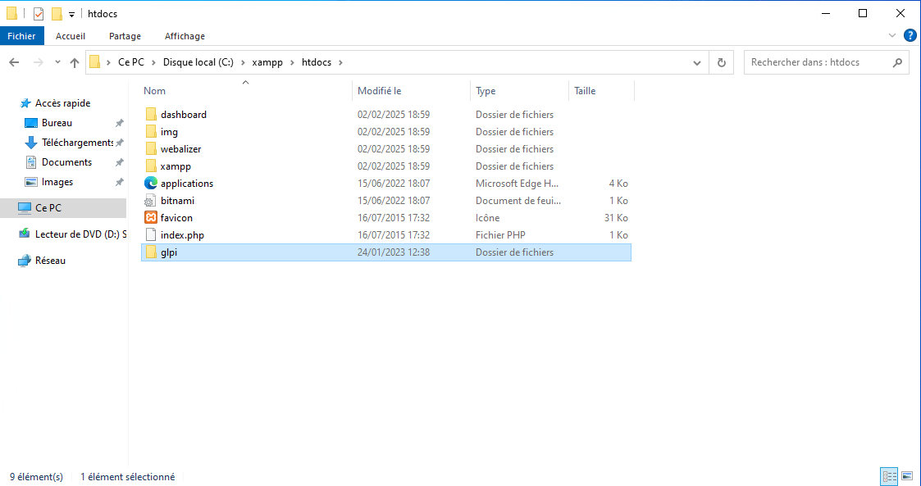
Task: Click the New folder quick access icon
Action: coord(57,13)
